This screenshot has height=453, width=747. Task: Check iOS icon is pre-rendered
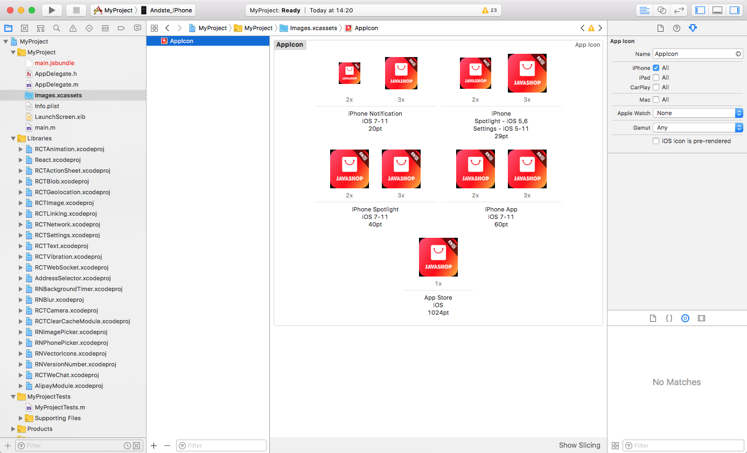click(x=656, y=141)
